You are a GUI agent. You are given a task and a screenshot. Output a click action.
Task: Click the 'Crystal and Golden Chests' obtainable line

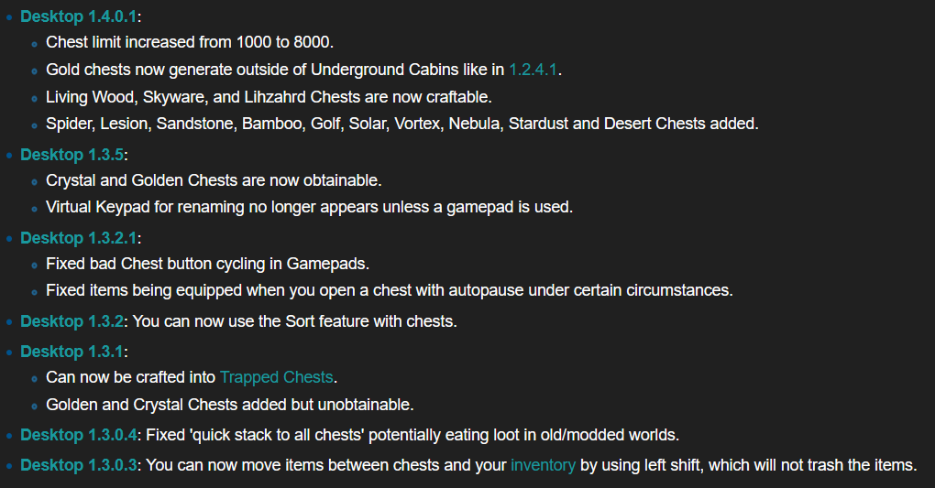click(214, 180)
